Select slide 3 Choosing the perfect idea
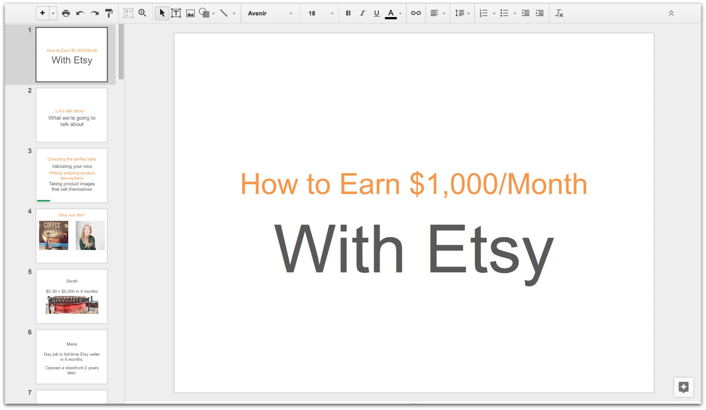This screenshot has height=410, width=706. point(72,176)
